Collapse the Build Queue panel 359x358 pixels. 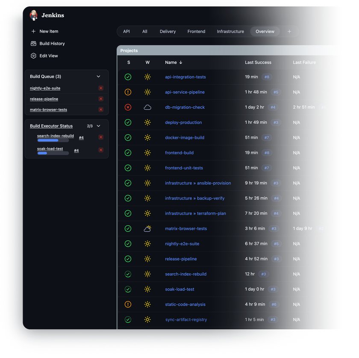tap(98, 76)
